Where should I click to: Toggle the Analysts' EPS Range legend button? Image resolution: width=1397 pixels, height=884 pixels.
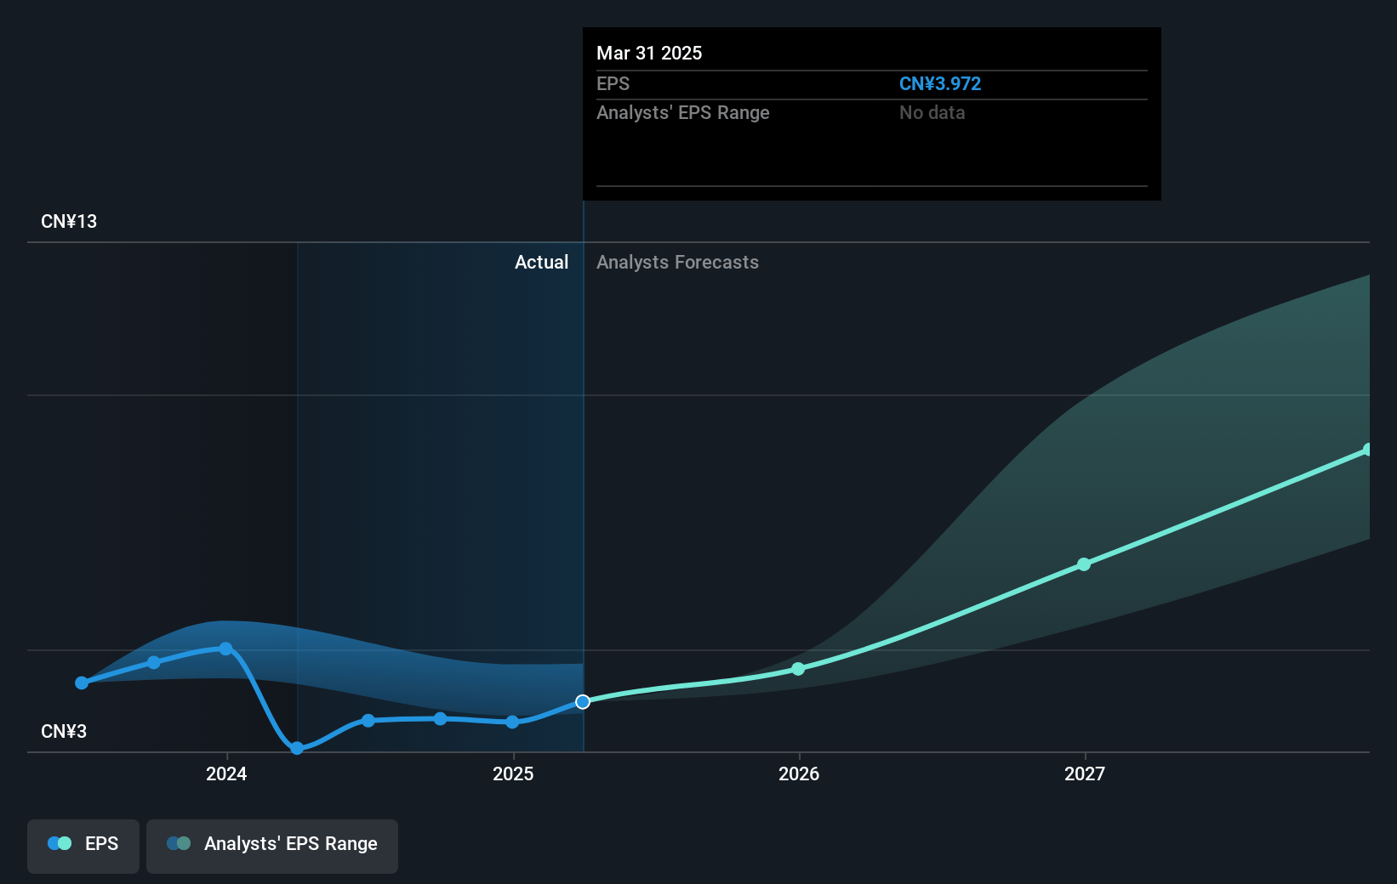click(272, 846)
